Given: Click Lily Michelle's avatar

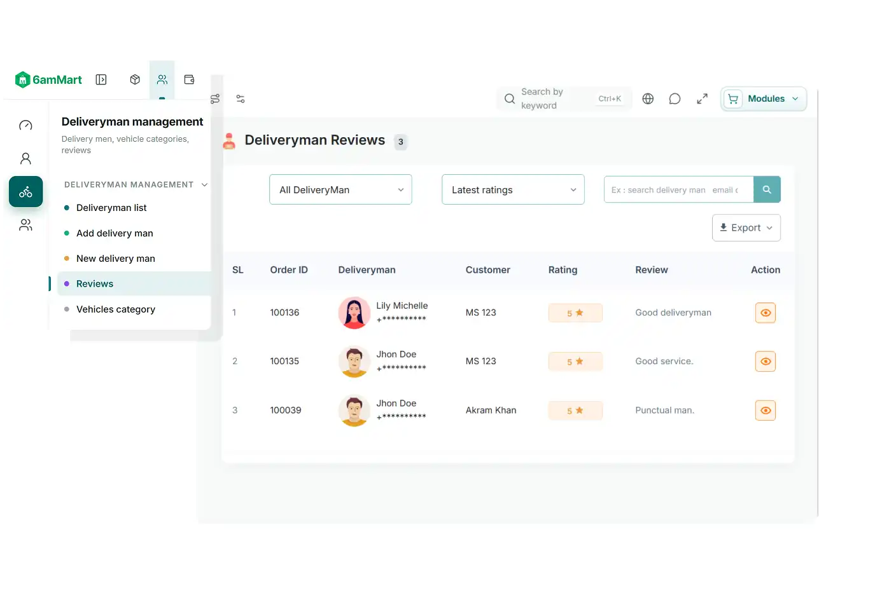Looking at the screenshot, I should (x=354, y=313).
